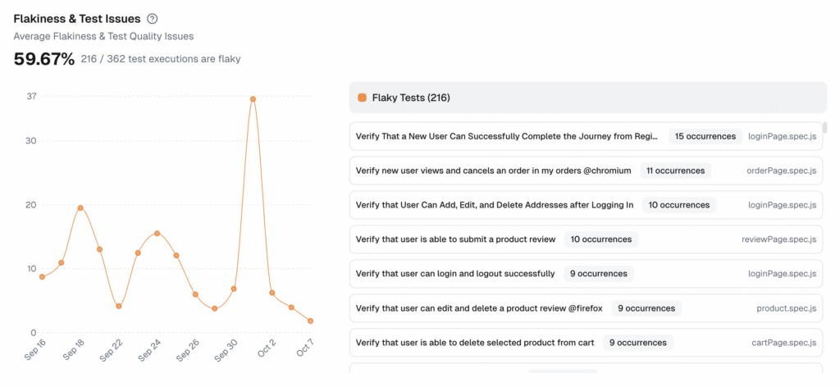Viewport: 840px width, 387px height.
Task: Click the orange square in Flaky Tests header
Action: [x=362, y=98]
